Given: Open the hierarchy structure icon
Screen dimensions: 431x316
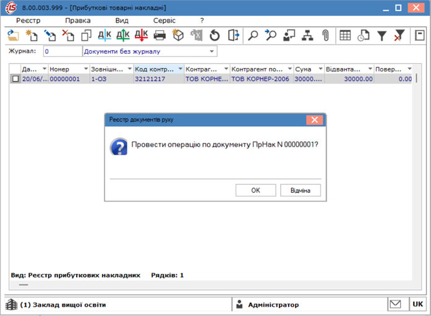Looking at the screenshot, I should pos(307,35).
